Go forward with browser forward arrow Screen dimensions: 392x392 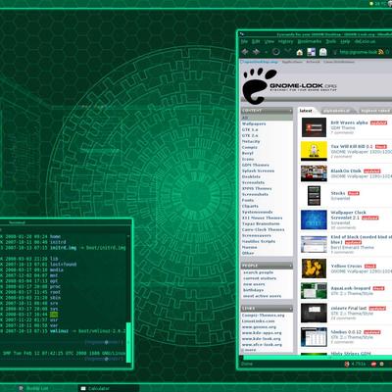pos(256,52)
